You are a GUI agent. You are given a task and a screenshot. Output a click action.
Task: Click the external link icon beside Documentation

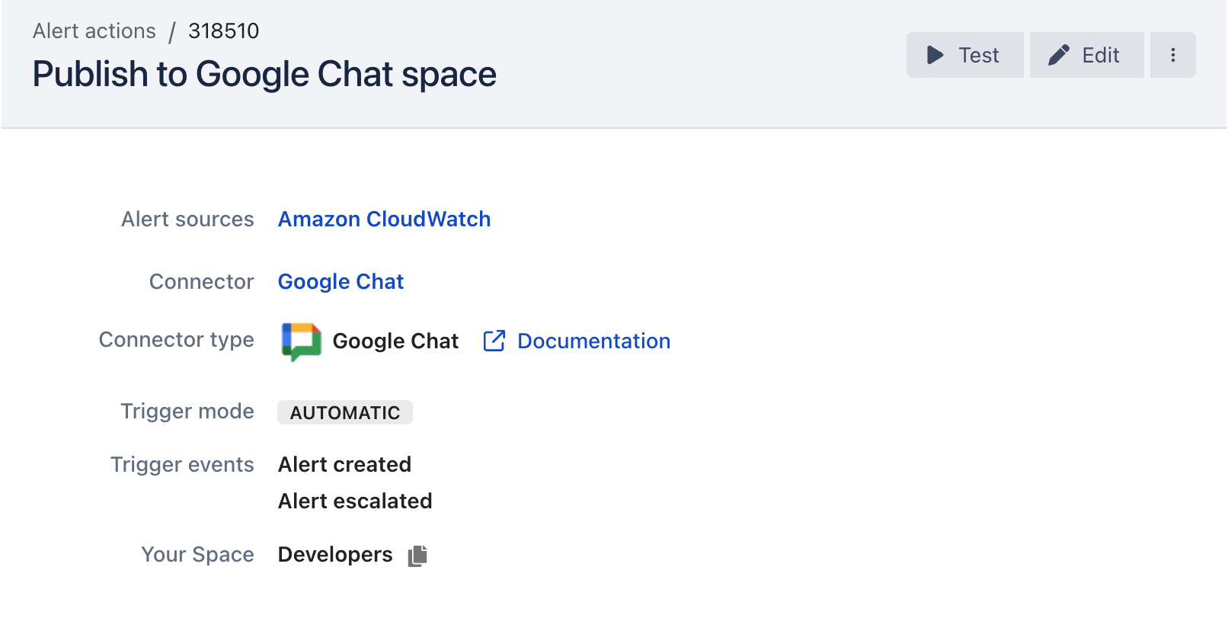point(494,341)
